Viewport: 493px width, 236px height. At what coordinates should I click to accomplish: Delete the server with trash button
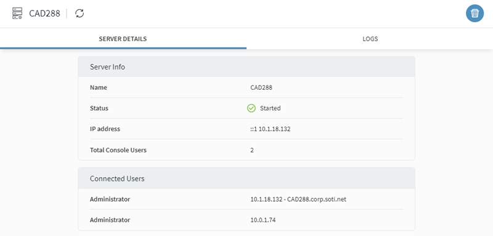point(475,14)
